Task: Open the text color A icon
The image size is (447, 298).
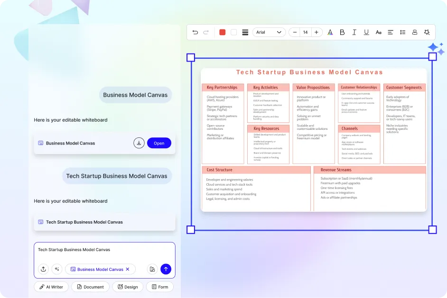Action: pyautogui.click(x=330, y=32)
